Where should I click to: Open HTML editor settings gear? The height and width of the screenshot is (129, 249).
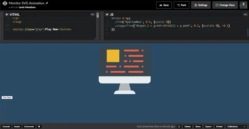click(x=7, y=14)
